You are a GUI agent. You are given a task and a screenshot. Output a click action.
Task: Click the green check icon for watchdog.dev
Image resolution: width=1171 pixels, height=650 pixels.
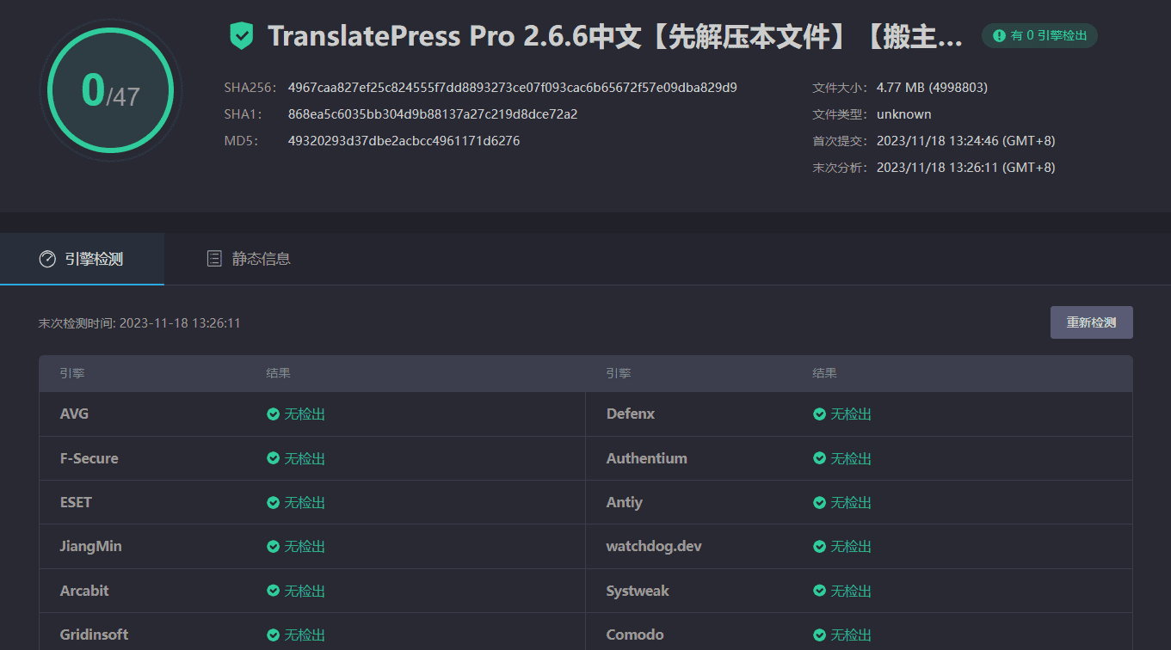click(x=819, y=547)
